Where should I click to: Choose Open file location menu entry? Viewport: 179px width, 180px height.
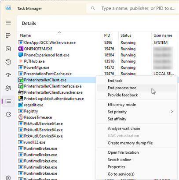point(123,152)
